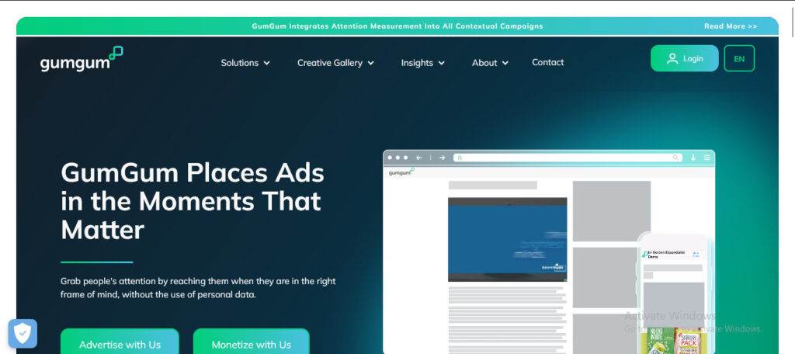The image size is (795, 354).
Task: Click Read More link in banner
Action: coord(731,26)
